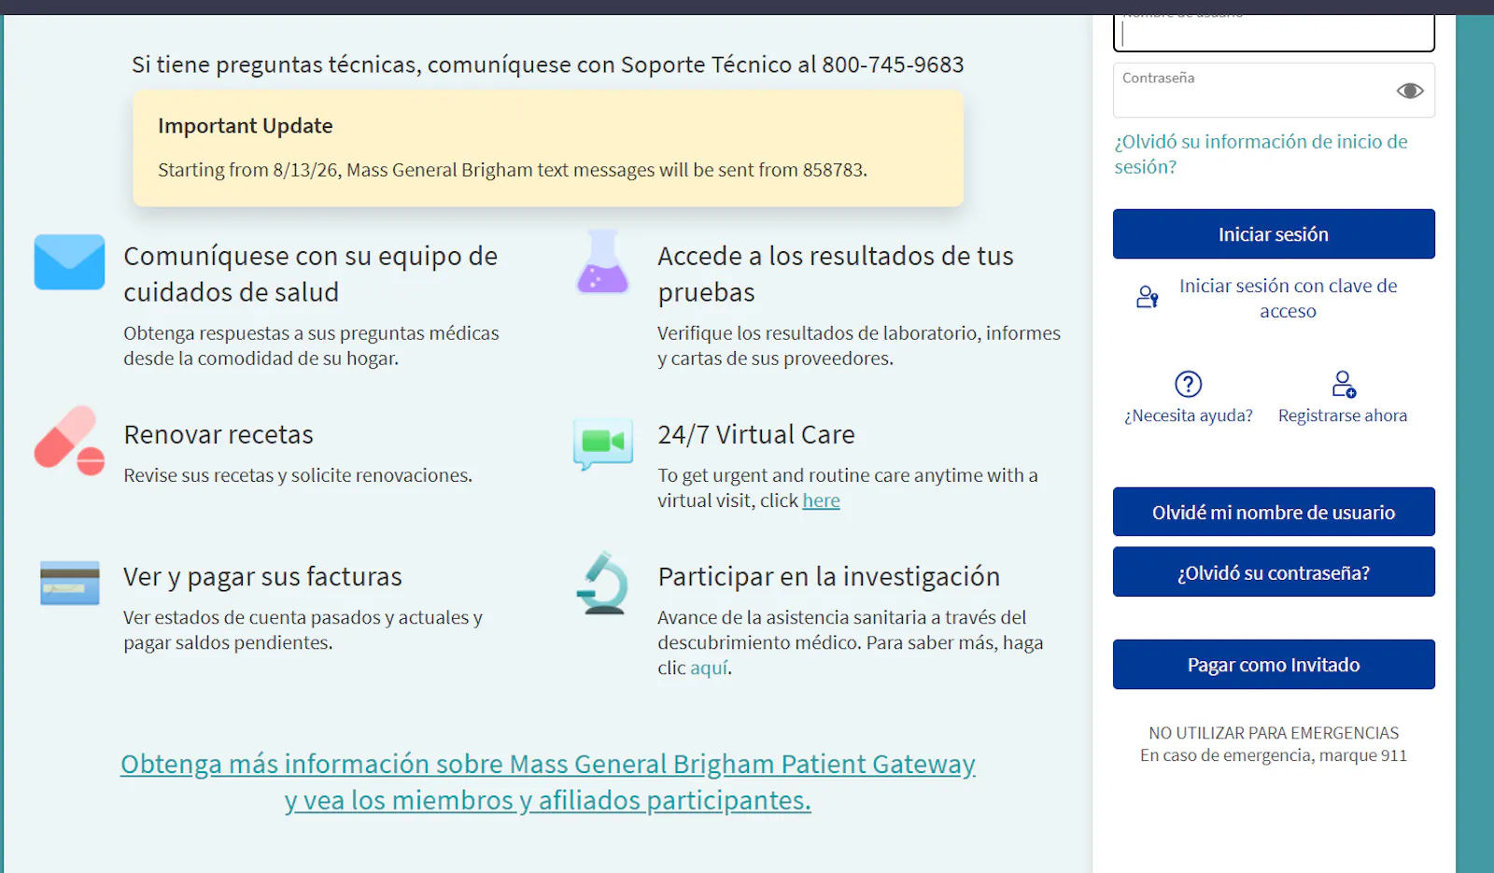Click 'Revise sus recetas y solicite renovaciones' text
Viewport: 1494px width, 873px height.
coord(298,475)
